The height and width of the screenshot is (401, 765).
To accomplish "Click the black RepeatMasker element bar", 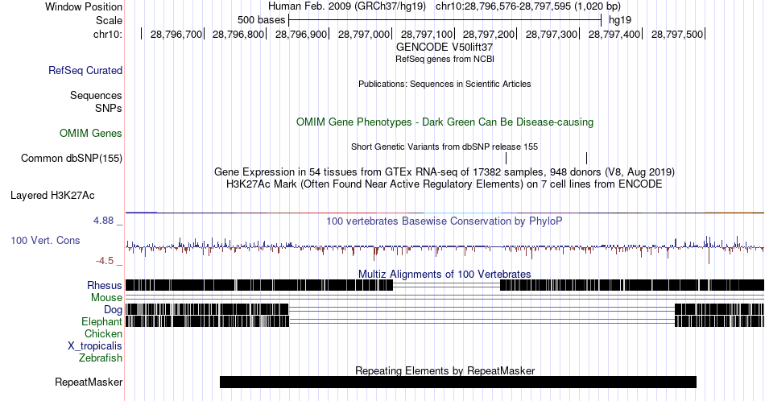I will (458, 382).
